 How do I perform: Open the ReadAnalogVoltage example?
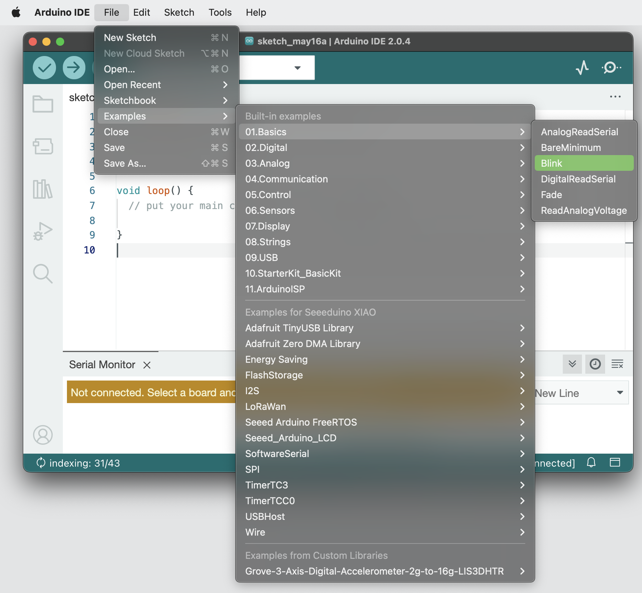(x=584, y=210)
